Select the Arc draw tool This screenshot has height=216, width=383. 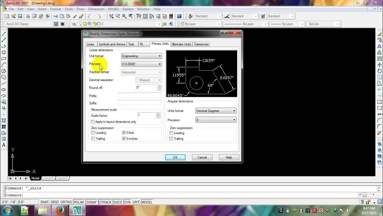[4, 65]
